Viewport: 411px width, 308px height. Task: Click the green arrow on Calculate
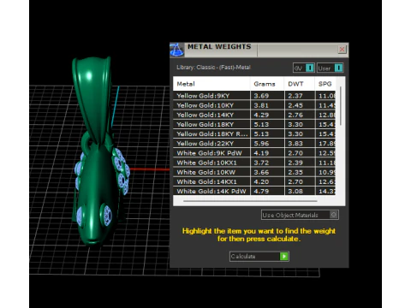click(284, 256)
